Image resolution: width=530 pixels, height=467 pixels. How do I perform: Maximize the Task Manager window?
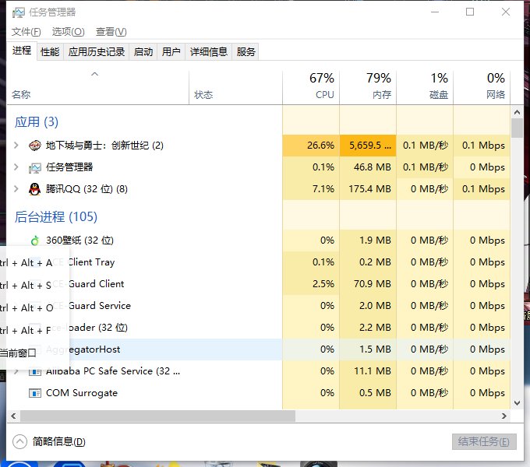(470, 12)
